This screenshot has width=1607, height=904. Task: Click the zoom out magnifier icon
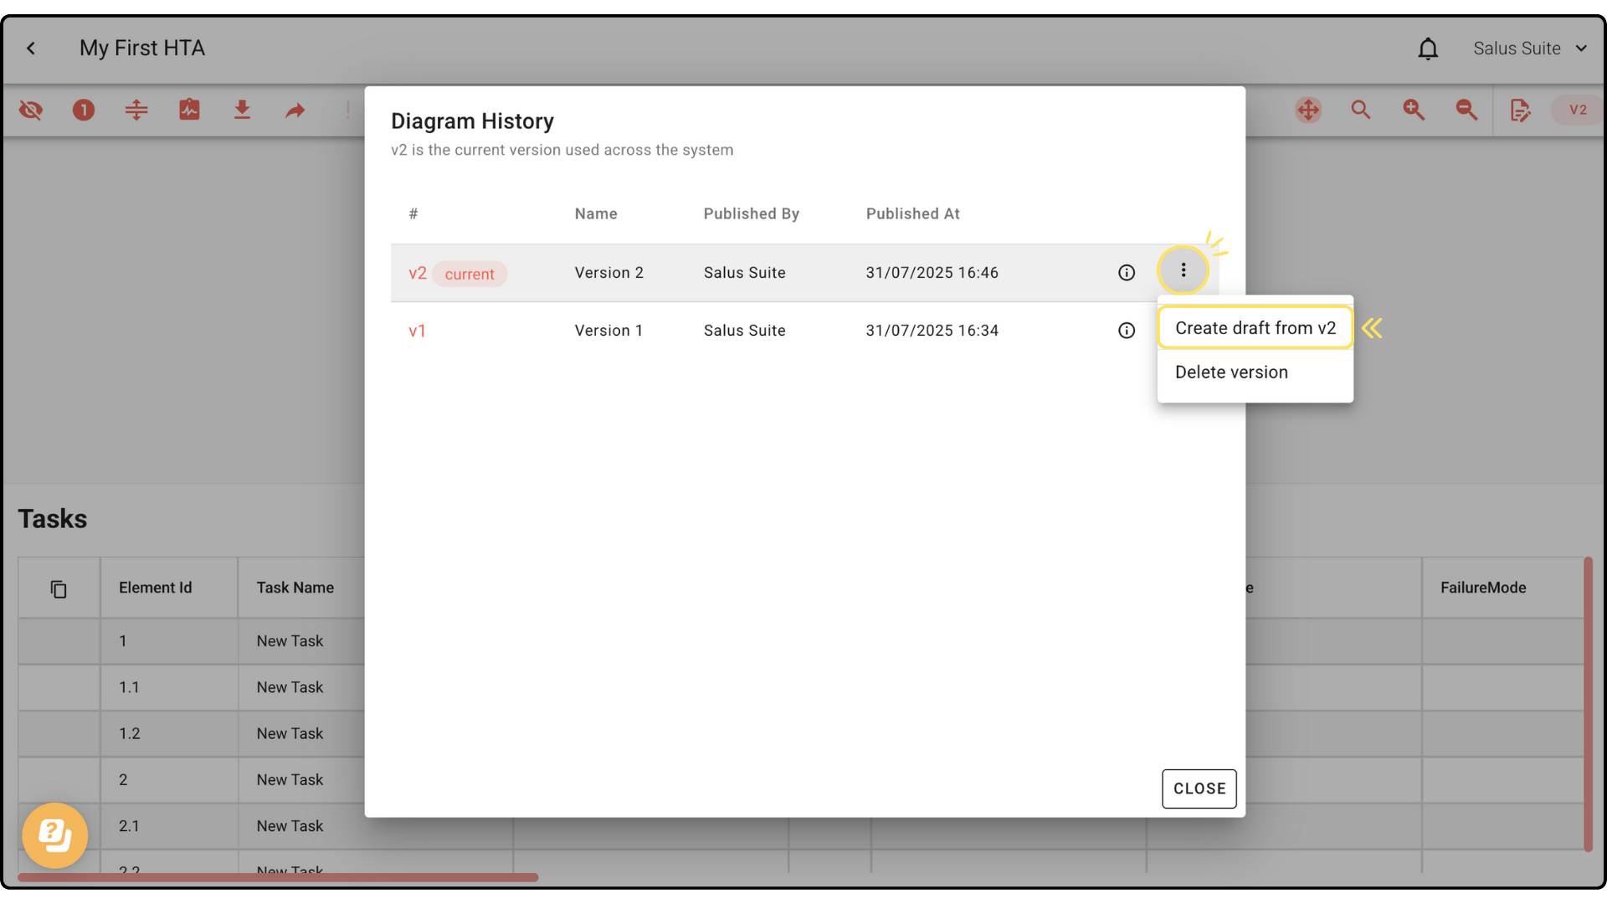[1466, 110]
